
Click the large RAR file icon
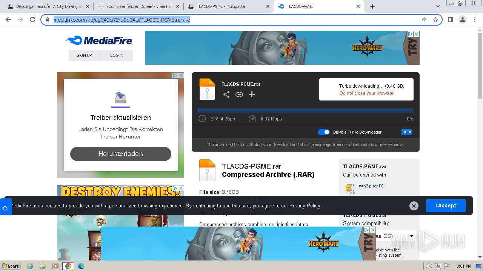(207, 170)
